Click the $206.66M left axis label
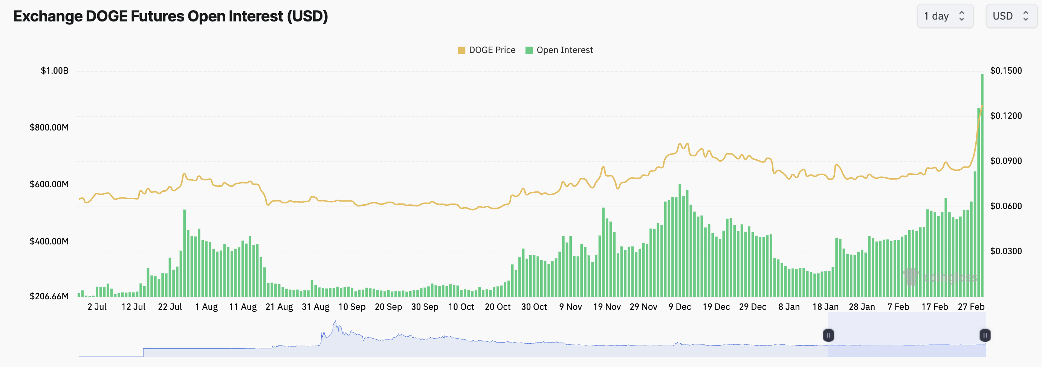The image size is (1042, 367). [49, 296]
